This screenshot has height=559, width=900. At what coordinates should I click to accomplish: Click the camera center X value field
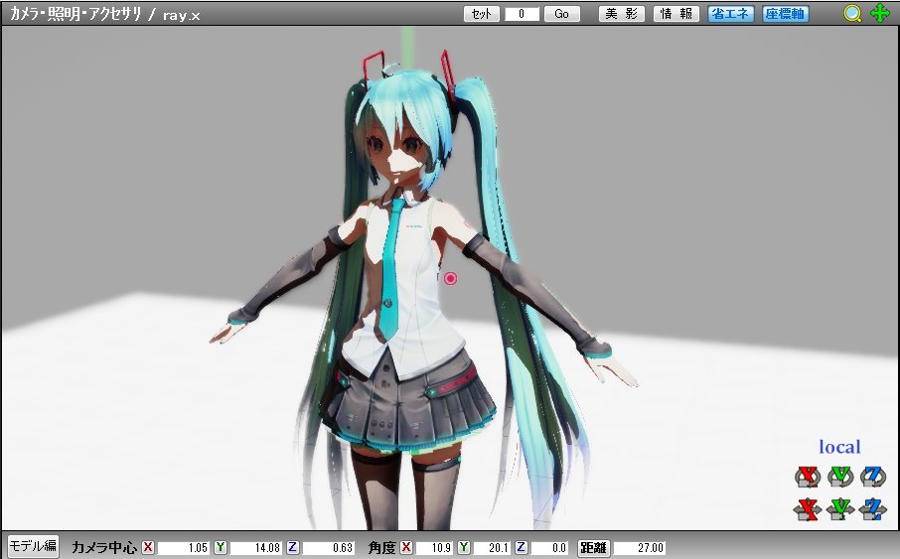(x=183, y=547)
